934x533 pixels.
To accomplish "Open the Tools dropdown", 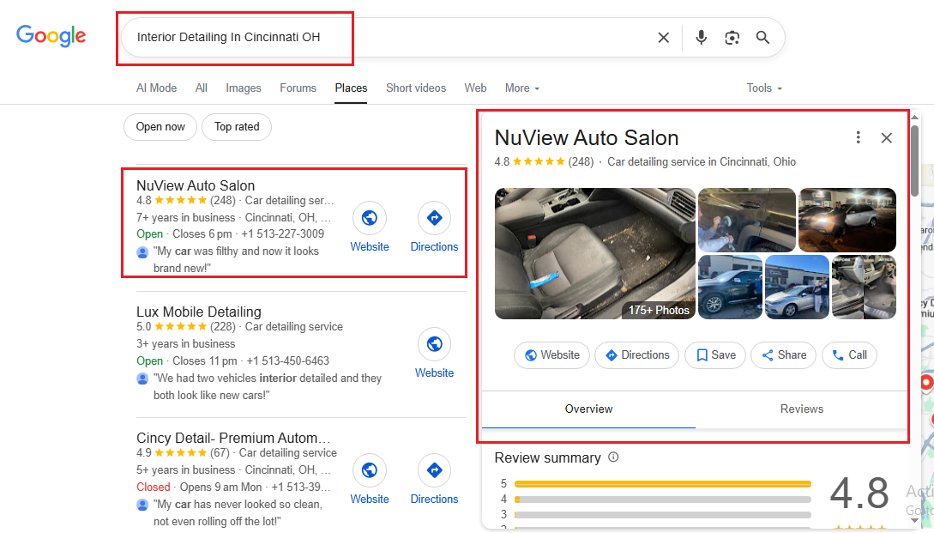I will point(764,88).
